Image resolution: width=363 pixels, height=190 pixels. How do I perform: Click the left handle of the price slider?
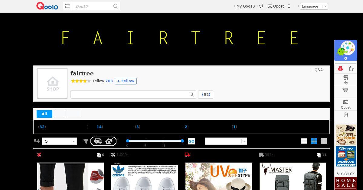tap(128, 141)
